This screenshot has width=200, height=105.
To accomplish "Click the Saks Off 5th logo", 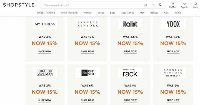I will 87,73.
